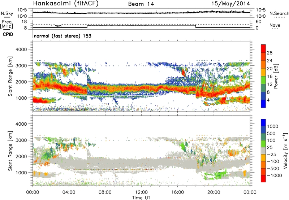Image resolution: width=289 pixels, height=200 pixels.
Task: Click 'normal (fast stereo) 153' text
Action: pyautogui.click(x=62, y=36)
